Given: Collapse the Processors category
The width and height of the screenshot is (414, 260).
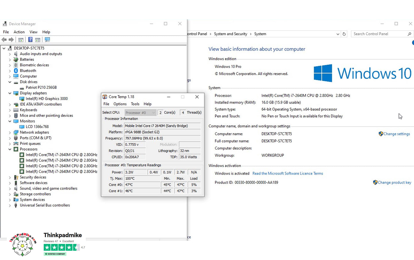Looking at the screenshot, I should (x=10, y=149).
